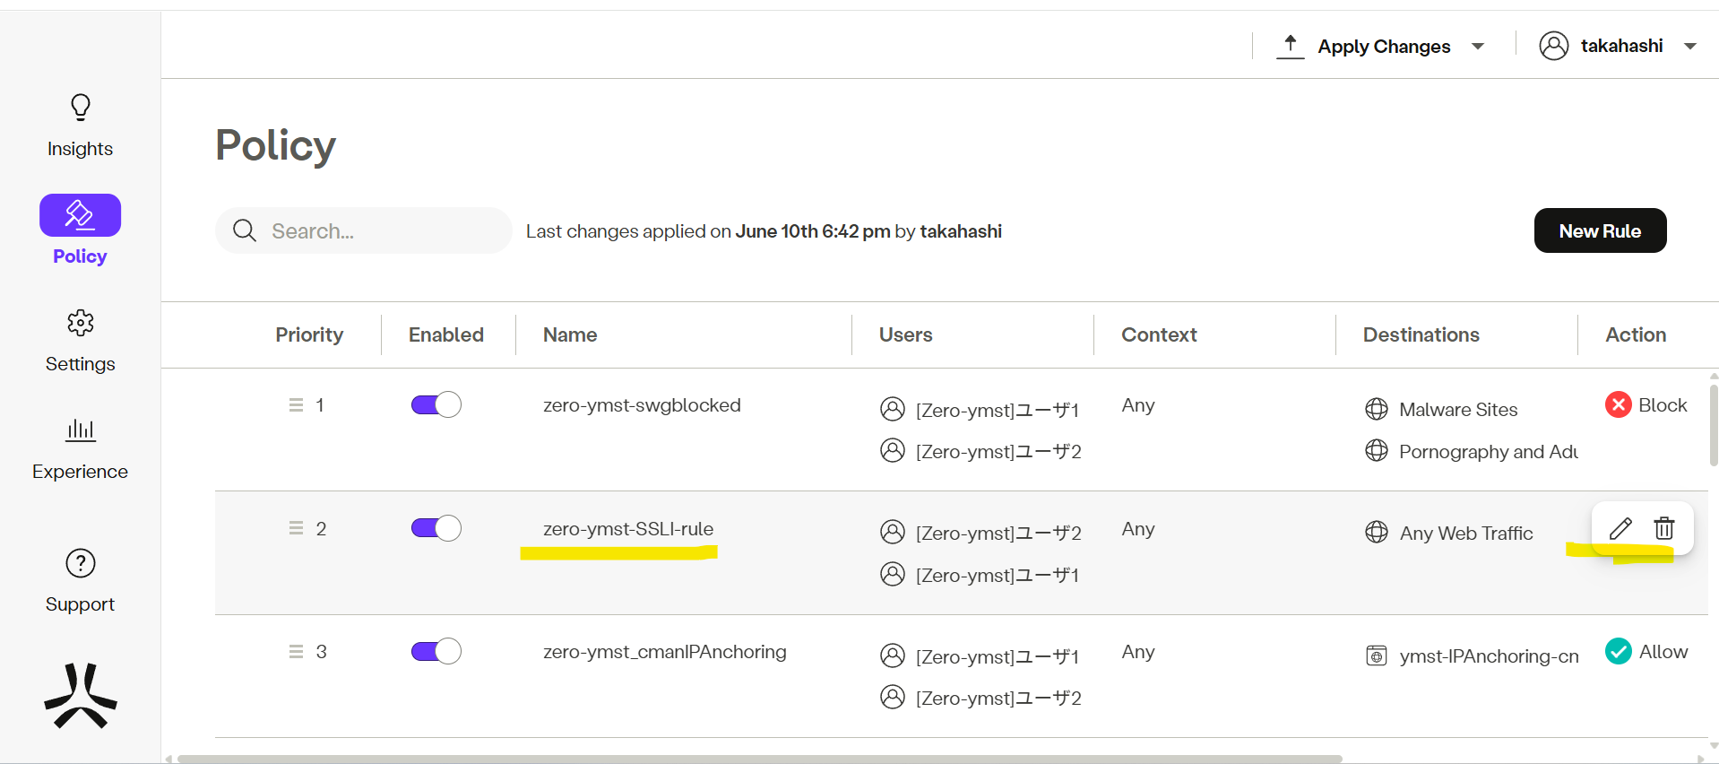Open the takahashi account dropdown arrow
The image size is (1719, 764).
click(x=1690, y=47)
